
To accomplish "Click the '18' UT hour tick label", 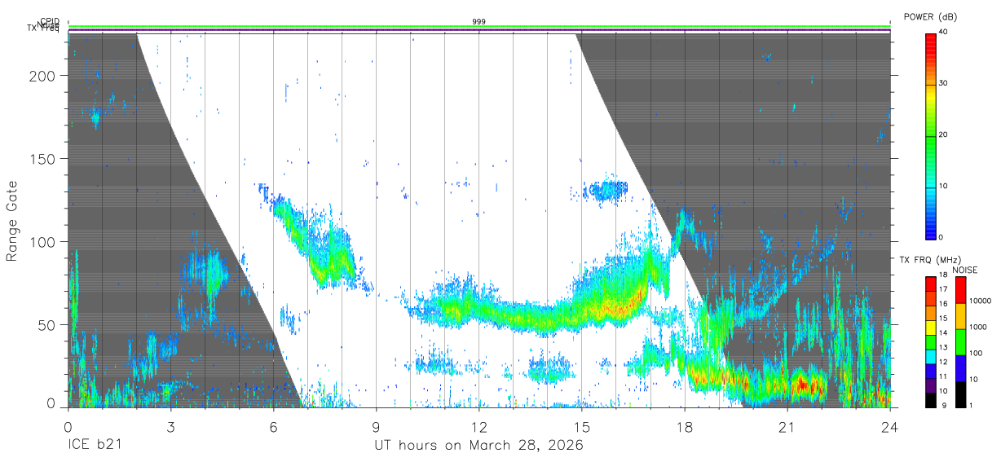I will 685,426.
